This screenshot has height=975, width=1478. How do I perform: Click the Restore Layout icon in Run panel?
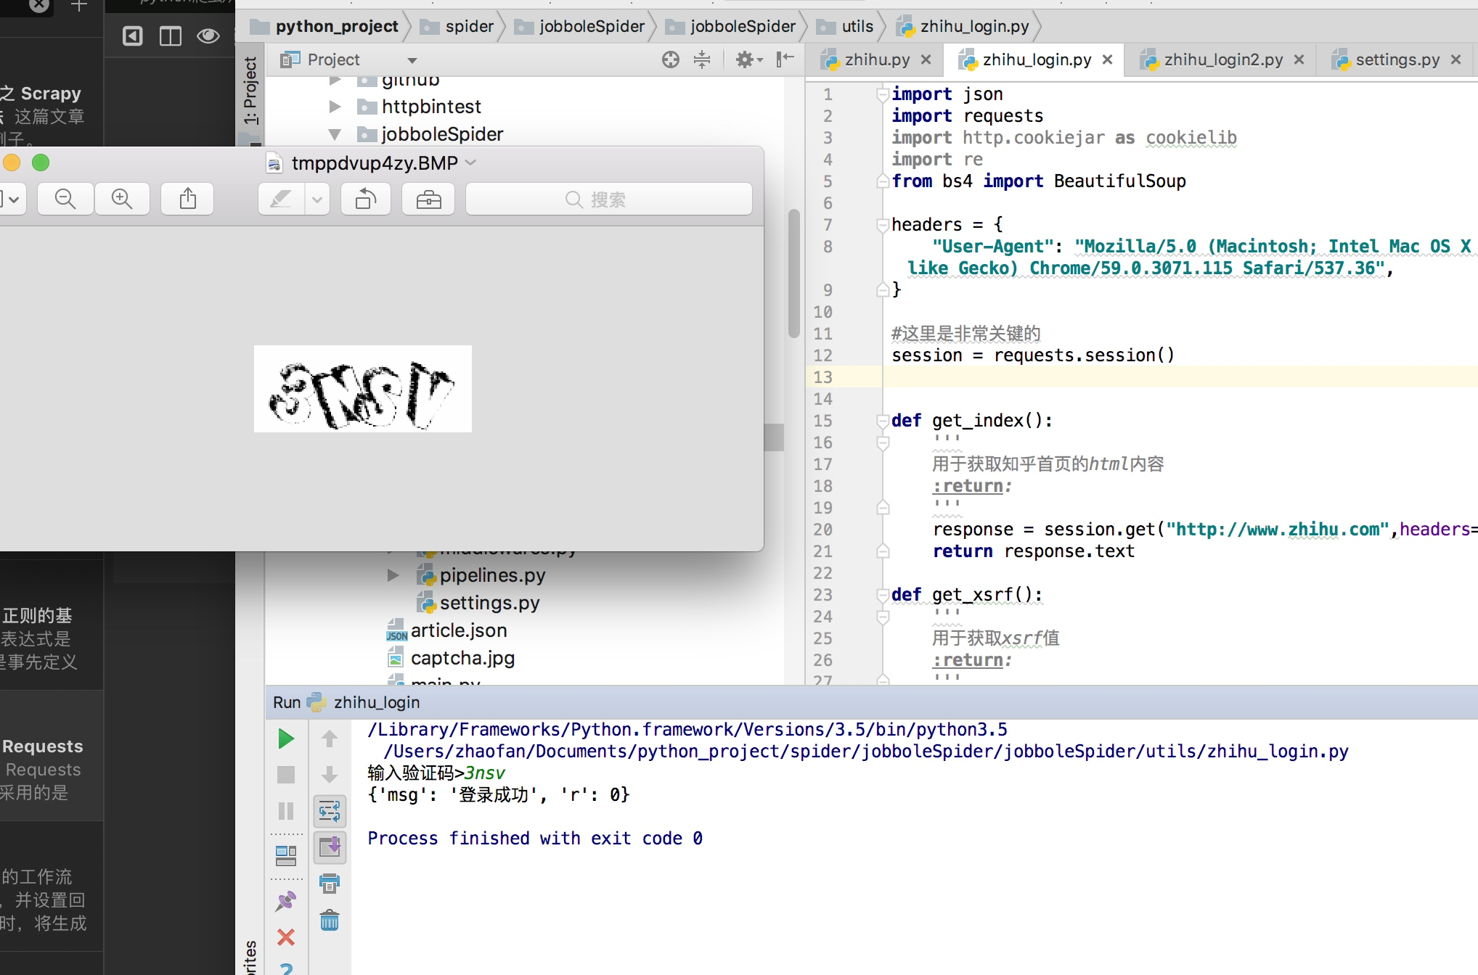286,856
